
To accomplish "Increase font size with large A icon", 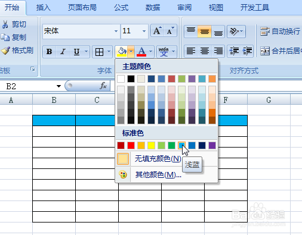I will click(x=158, y=31).
